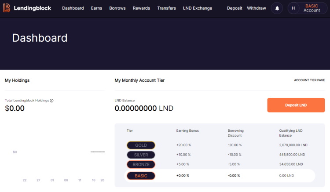The image size is (330, 192).
Task: Select the BASIC tier badge
Action: (x=141, y=176)
